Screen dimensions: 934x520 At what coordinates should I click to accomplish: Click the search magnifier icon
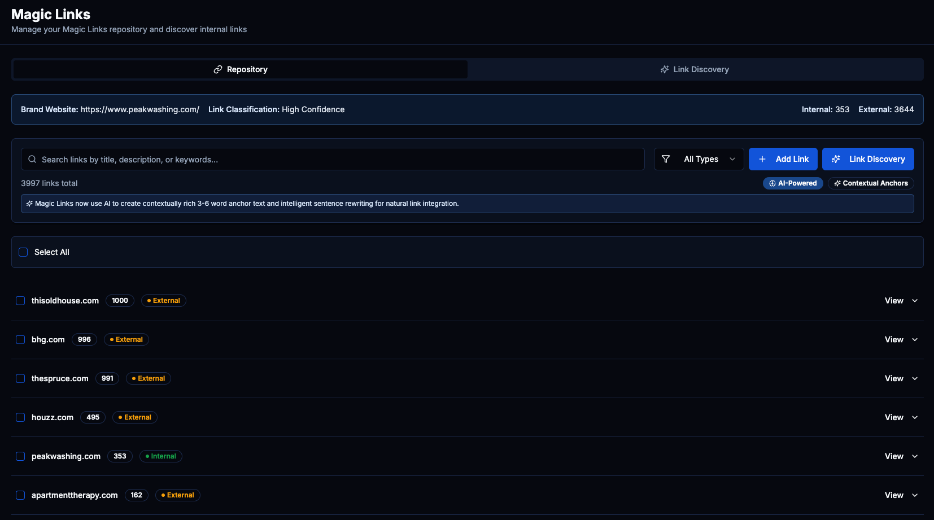[x=32, y=159]
